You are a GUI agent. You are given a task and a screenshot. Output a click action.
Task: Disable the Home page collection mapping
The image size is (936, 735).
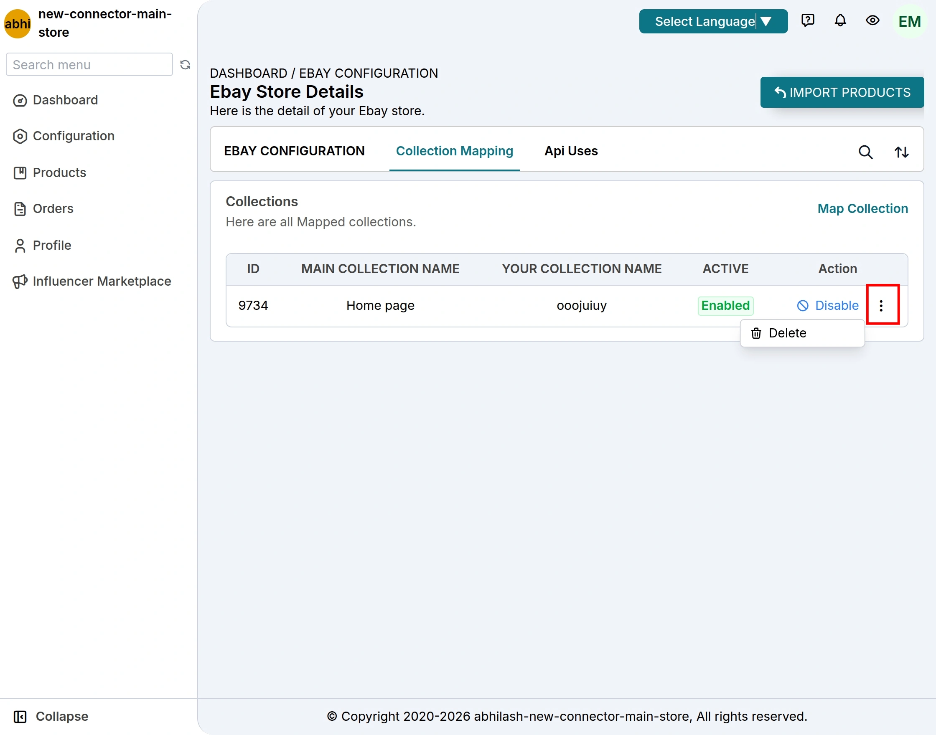click(827, 306)
